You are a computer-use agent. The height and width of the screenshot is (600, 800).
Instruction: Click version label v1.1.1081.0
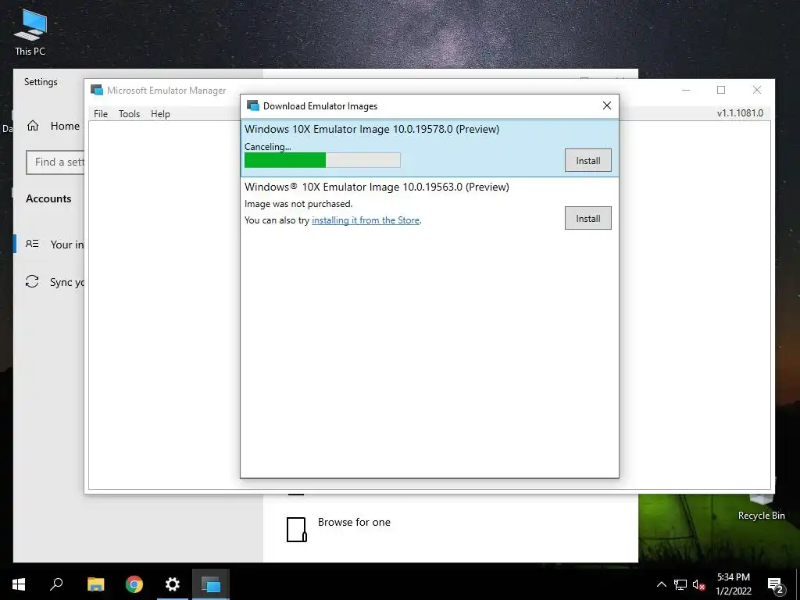point(740,112)
